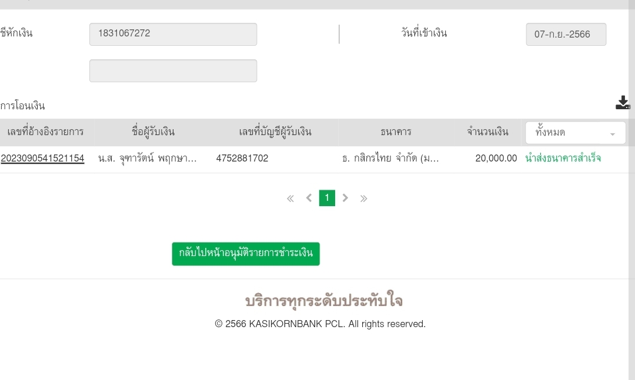Screen dimensions: 635x380
Task: Click the empty field below account number
Action: point(173,70)
